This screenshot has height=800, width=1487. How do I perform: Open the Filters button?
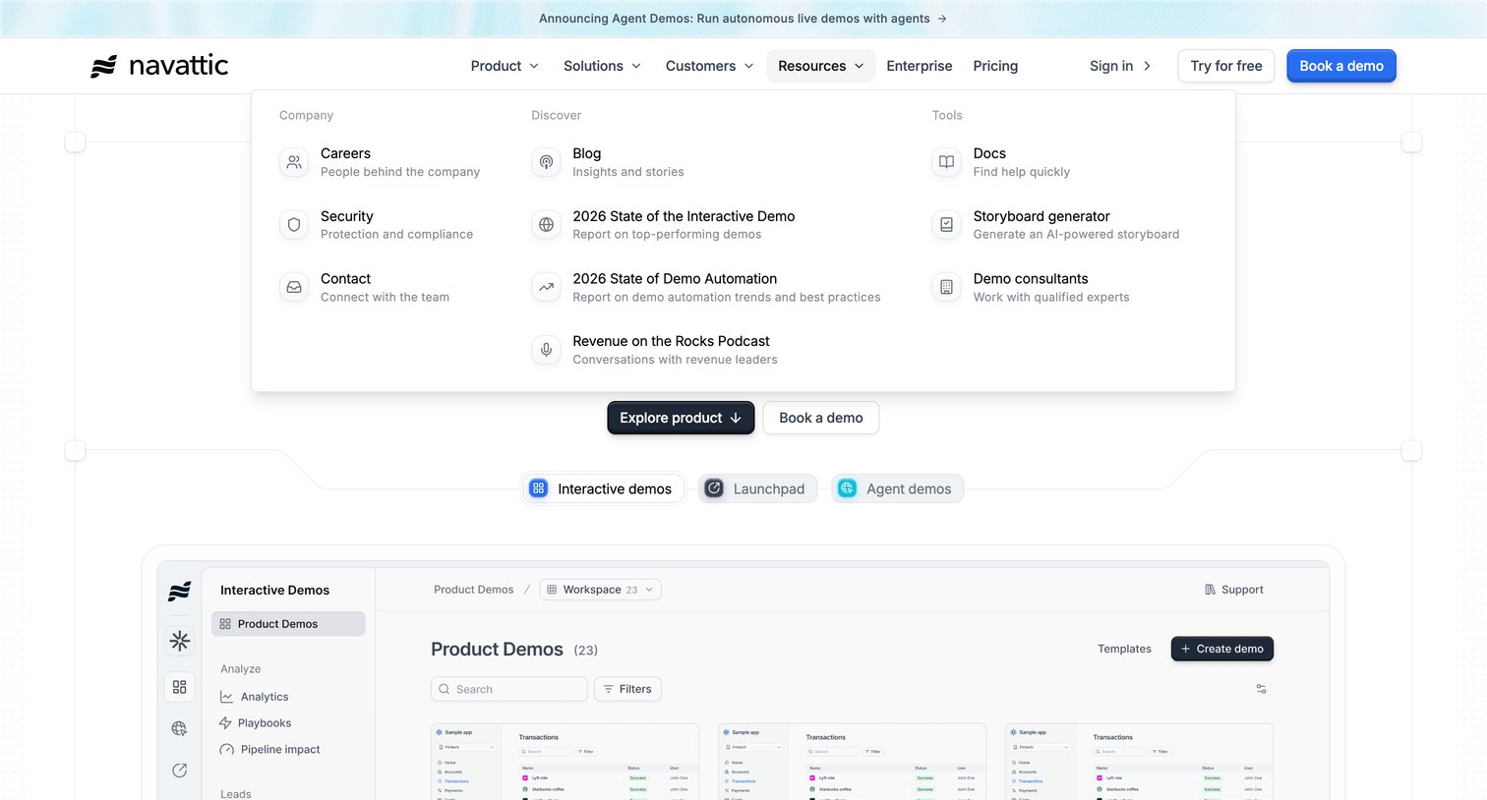point(627,689)
